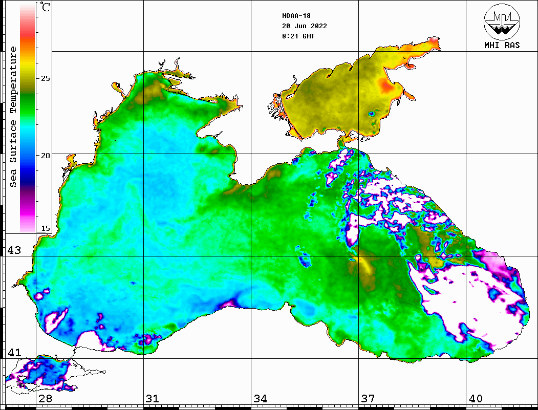Screen dimensions: 538x410
Task: Click the "Sea Surface Temperature" vertical label
Action: (13, 117)
